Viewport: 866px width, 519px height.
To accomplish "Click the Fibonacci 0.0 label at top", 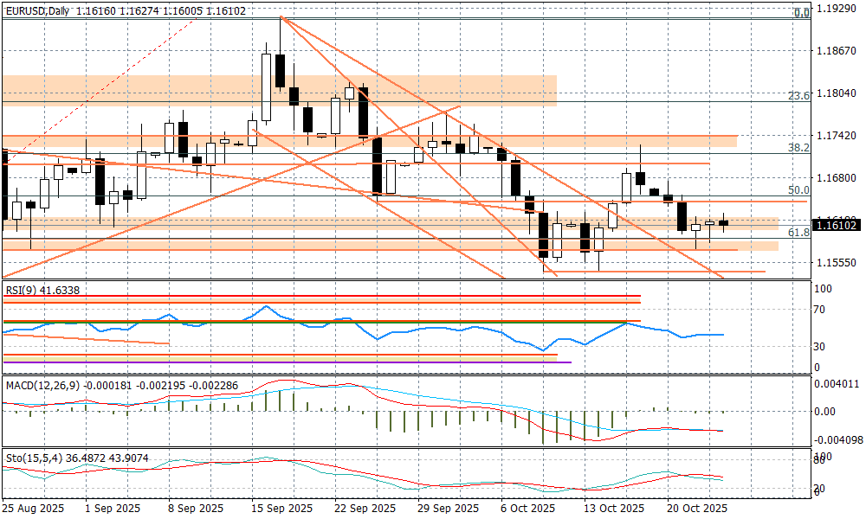I will click(x=802, y=13).
